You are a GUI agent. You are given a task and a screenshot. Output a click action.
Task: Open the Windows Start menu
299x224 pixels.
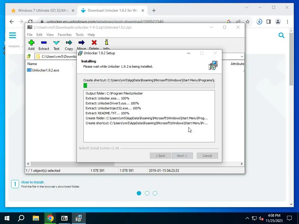[x=7, y=218]
